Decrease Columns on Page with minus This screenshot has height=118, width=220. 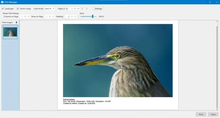28,17
